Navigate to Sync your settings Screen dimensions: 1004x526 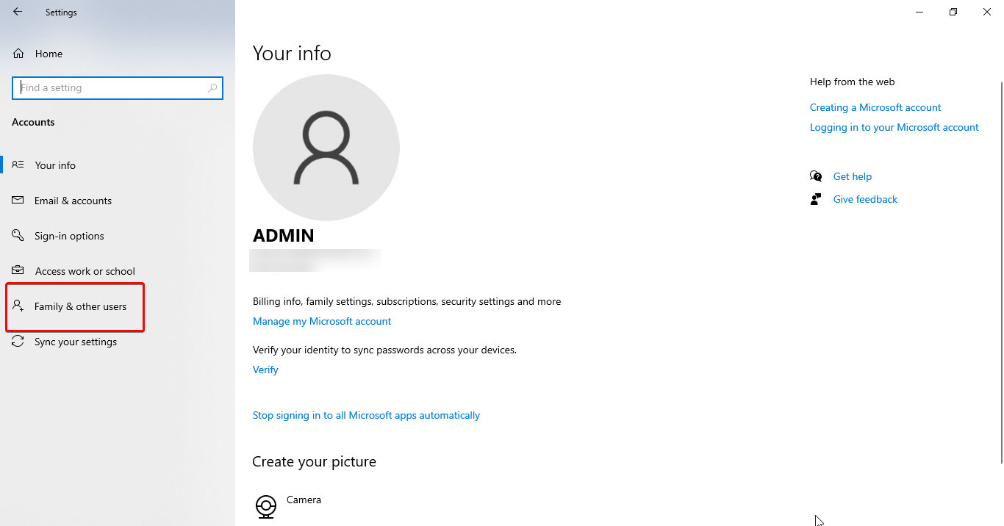[x=76, y=341]
